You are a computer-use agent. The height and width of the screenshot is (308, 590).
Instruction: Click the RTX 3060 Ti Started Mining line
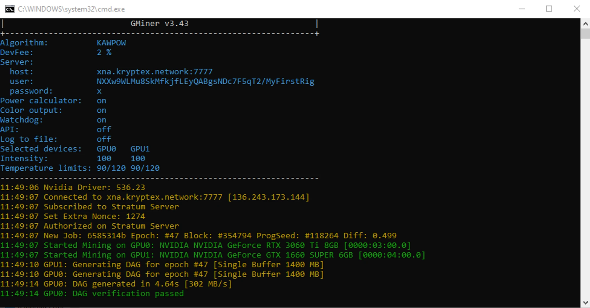(205, 245)
